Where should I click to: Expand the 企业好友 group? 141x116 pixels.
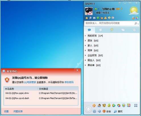coord(94,55)
